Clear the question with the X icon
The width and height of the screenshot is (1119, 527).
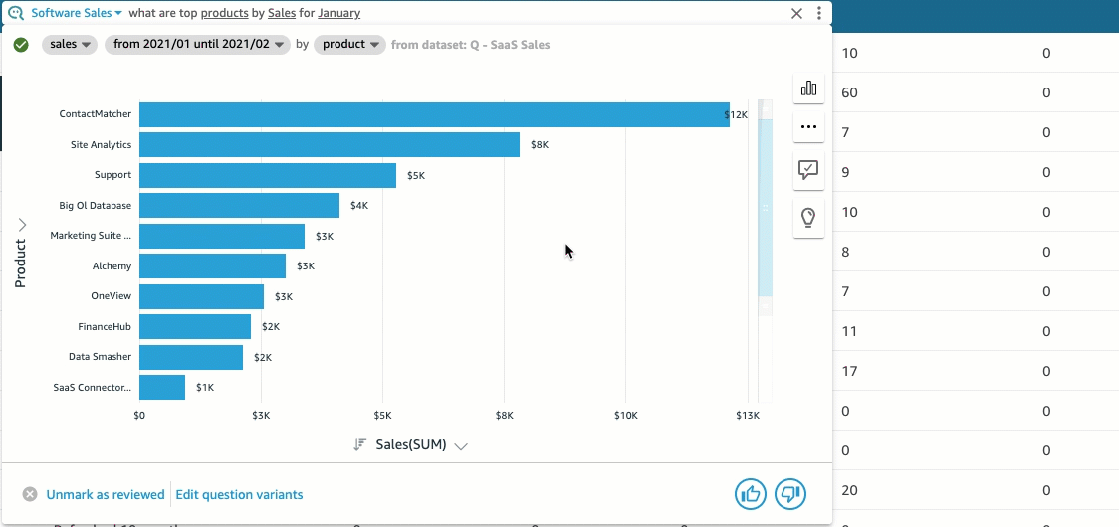(797, 13)
